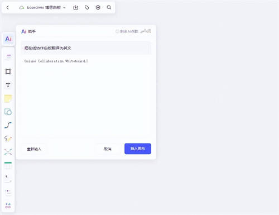The height and width of the screenshot is (215, 279).
Task: Select the yellow sticky note tool
Action: click(x=8, y=98)
